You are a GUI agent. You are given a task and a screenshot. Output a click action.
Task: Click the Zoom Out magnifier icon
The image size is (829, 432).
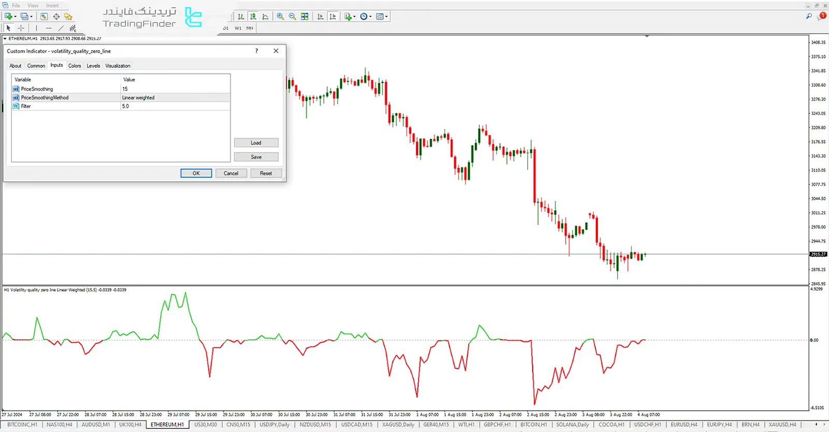(x=292, y=17)
